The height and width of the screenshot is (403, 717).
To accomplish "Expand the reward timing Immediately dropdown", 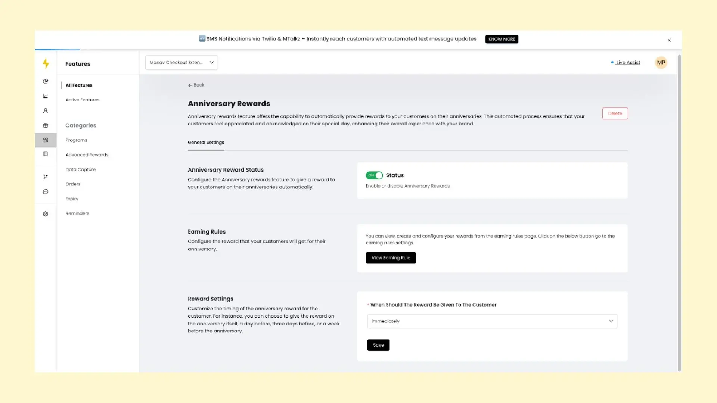I will click(x=492, y=321).
